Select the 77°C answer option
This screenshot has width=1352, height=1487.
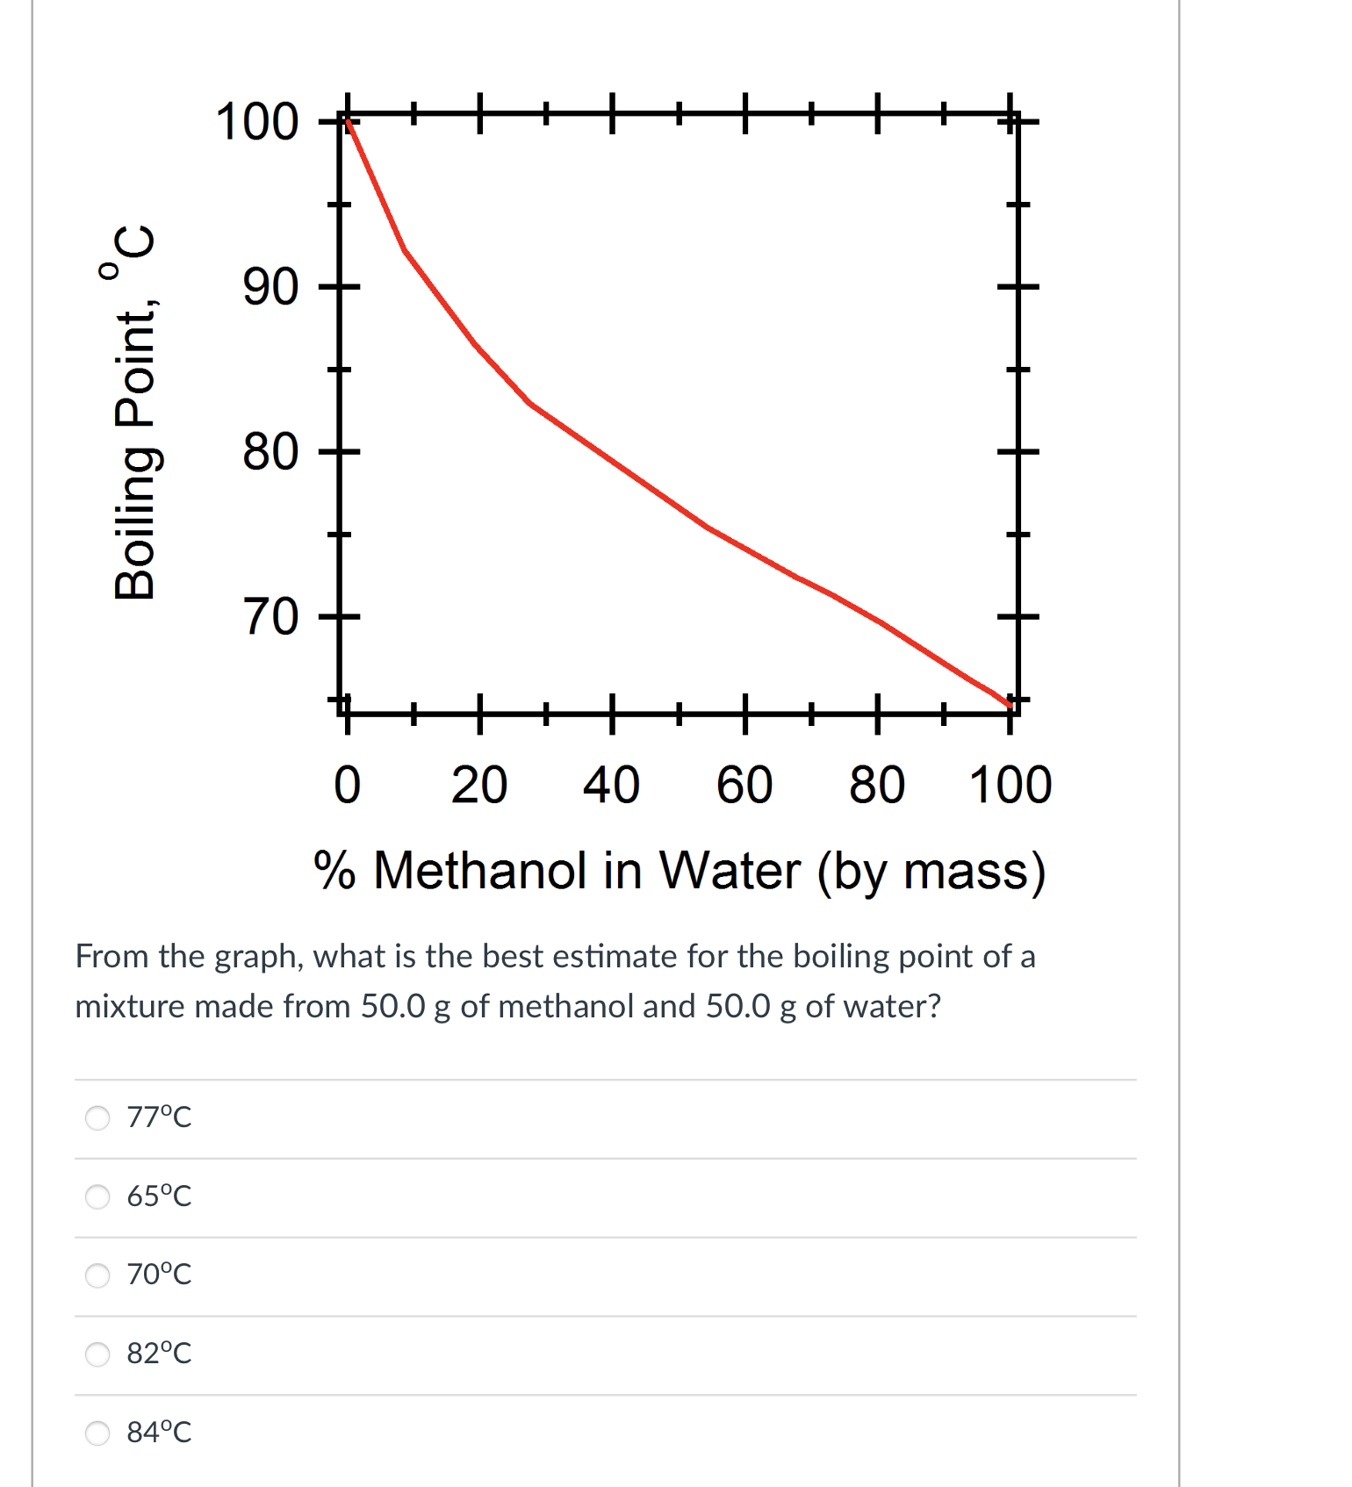tap(97, 1117)
